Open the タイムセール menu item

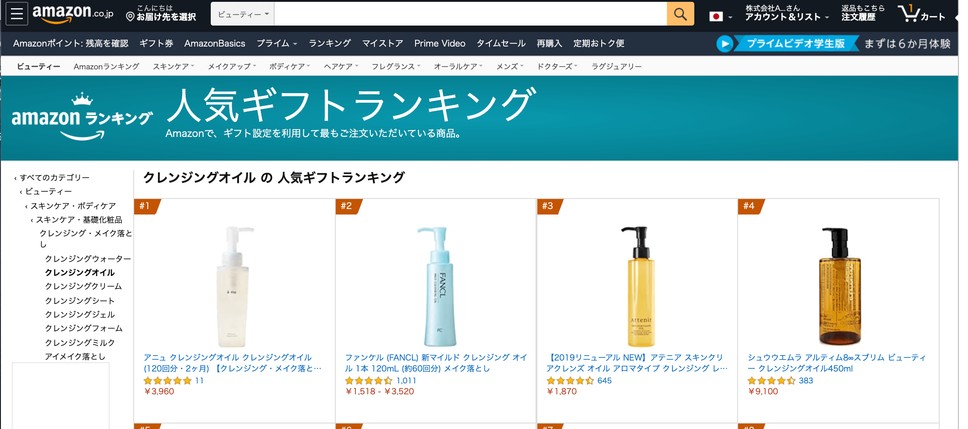click(x=501, y=43)
